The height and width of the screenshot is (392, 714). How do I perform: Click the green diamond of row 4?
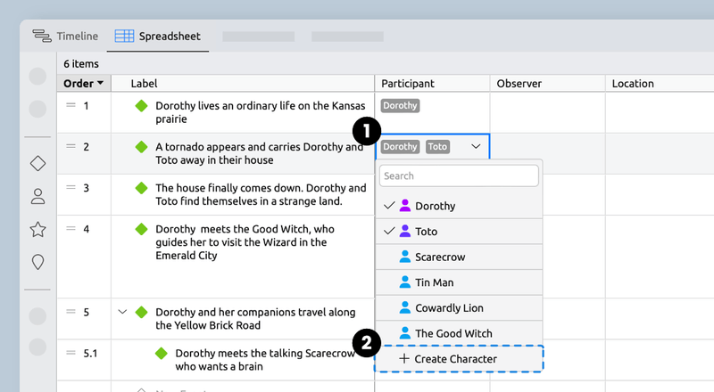(142, 229)
